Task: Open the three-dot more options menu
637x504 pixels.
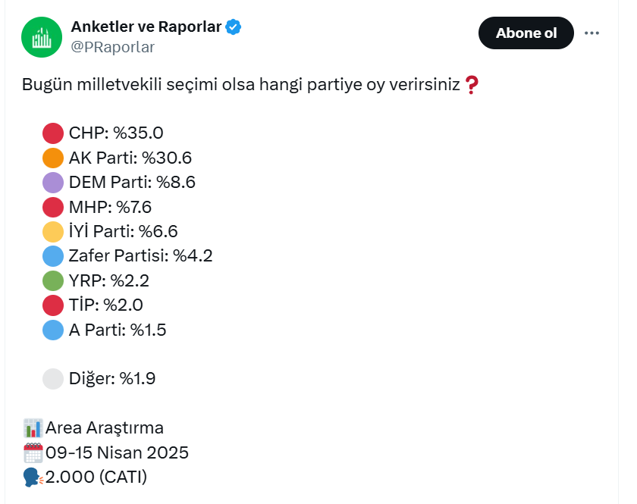Action: (591, 33)
